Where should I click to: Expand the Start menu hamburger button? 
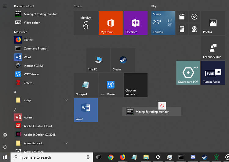pyautogui.click(x=5, y=6)
